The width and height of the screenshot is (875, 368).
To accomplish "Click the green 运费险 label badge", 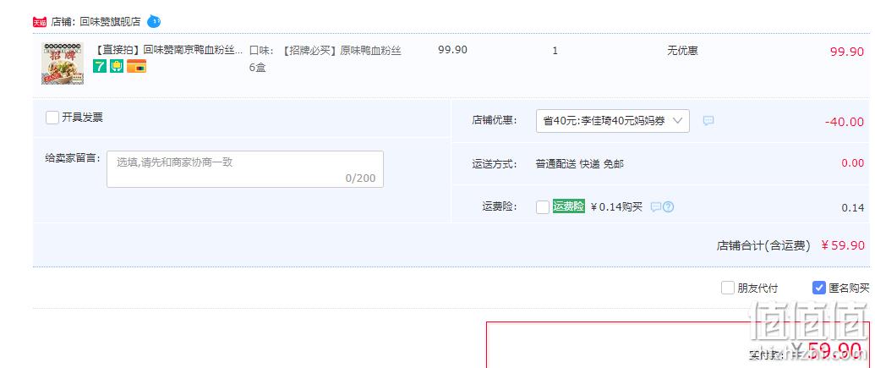I will (569, 206).
